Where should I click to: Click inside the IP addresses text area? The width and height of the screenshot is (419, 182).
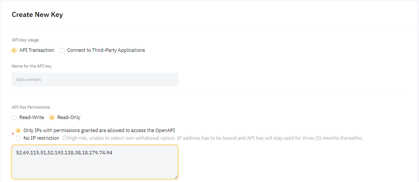(95, 162)
